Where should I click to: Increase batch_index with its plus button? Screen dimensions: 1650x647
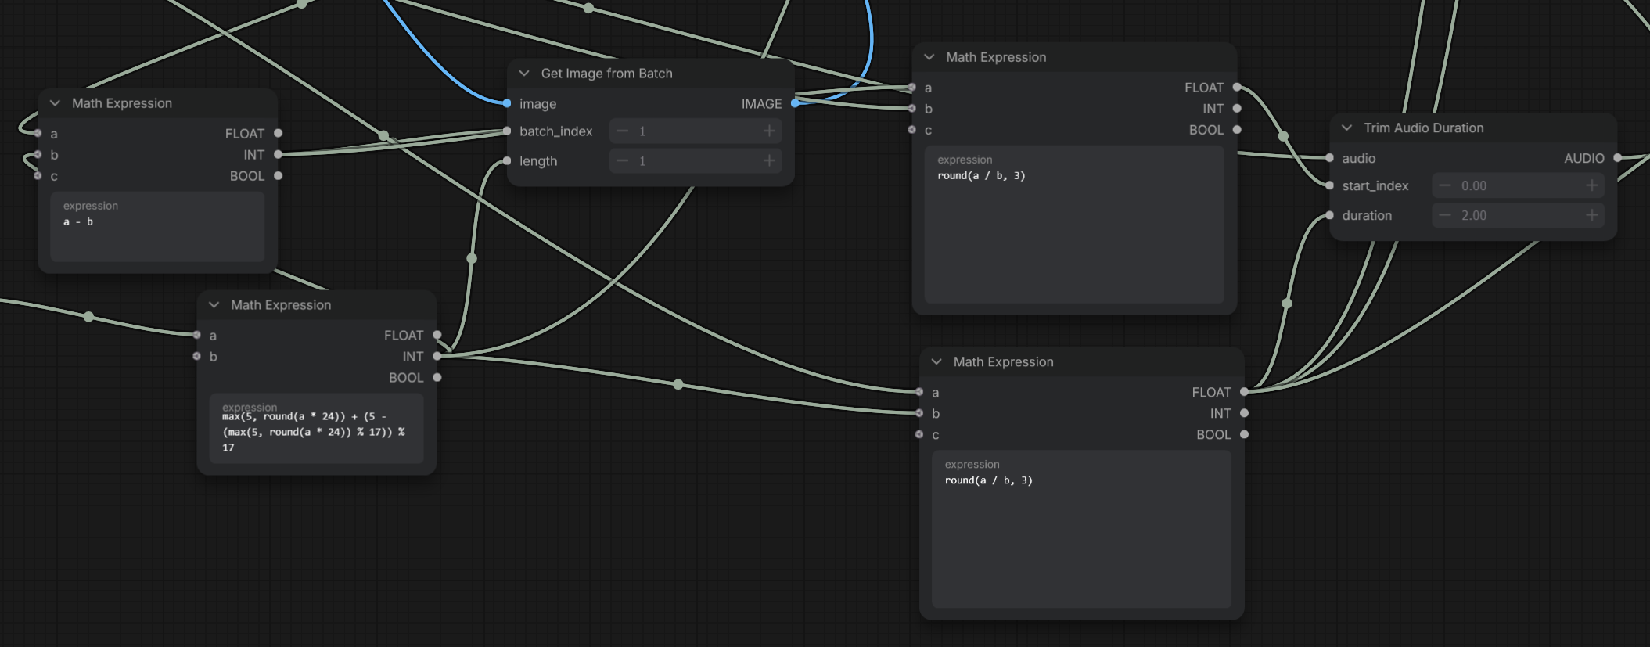tap(769, 131)
